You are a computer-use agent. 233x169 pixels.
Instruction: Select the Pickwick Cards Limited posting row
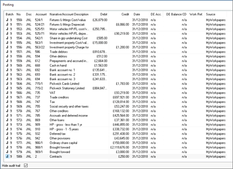116,84
